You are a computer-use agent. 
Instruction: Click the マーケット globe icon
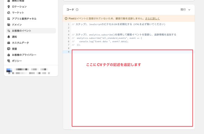pyautogui.click(x=9, y=13)
